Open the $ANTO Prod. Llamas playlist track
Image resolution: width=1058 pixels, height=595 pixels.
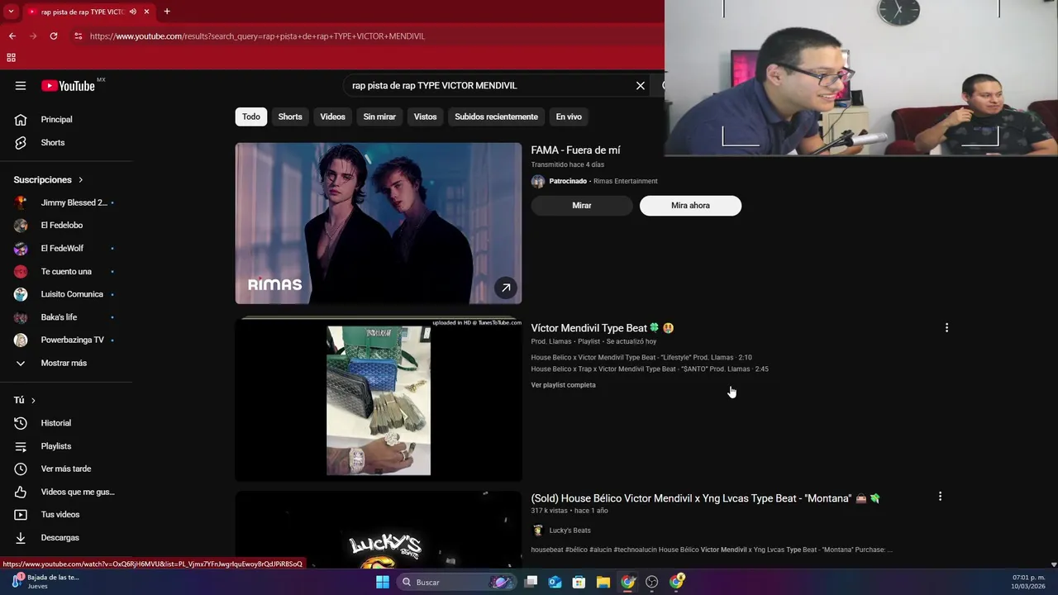coord(650,369)
